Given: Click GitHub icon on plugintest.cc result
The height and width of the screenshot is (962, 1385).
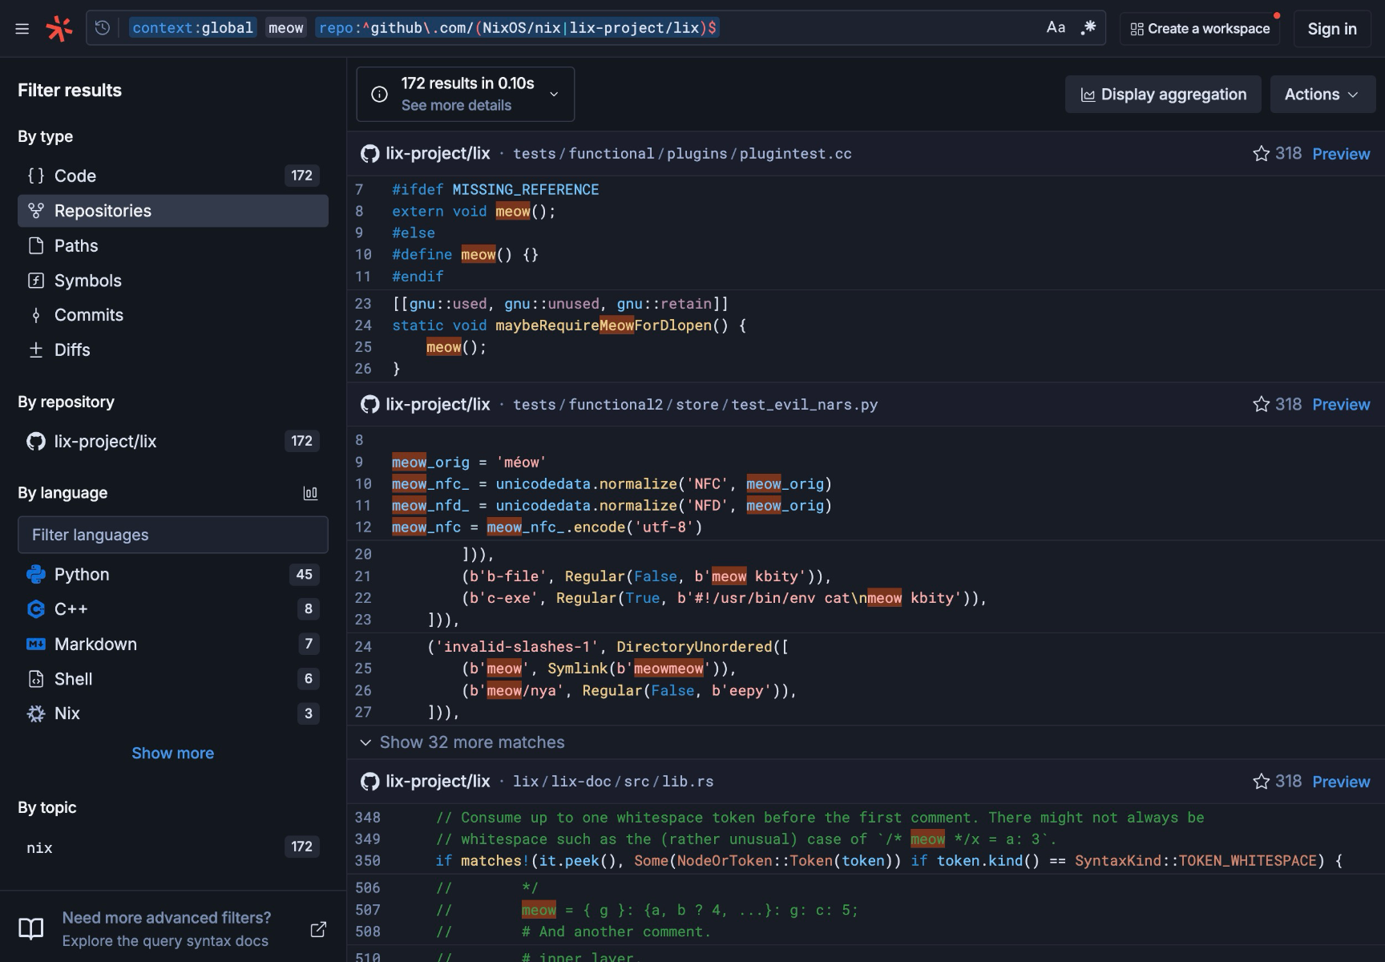Looking at the screenshot, I should (369, 153).
